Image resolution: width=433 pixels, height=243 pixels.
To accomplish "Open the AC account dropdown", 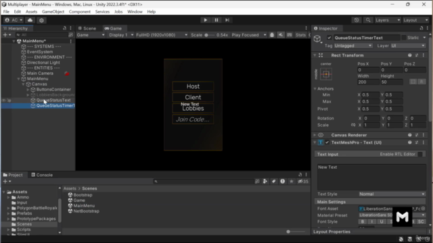I will coord(14,20).
